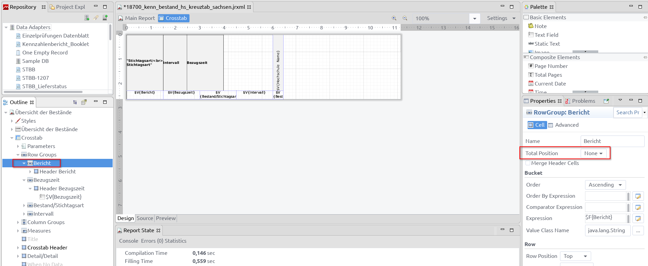This screenshot has width=648, height=266.
Task: Switch to the Advanced properties section
Action: point(563,125)
